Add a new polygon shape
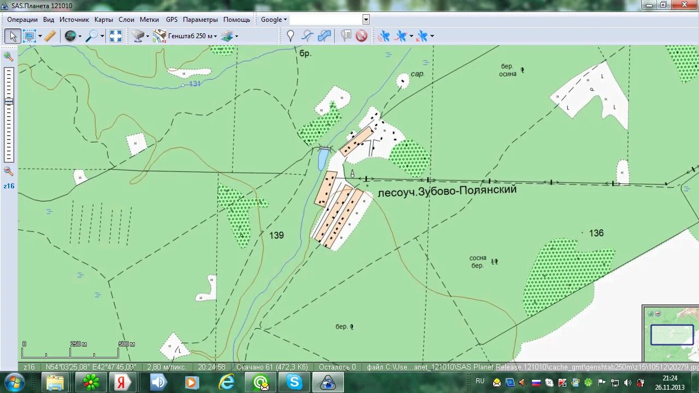Viewport: 699px width, 393px height. pos(324,36)
